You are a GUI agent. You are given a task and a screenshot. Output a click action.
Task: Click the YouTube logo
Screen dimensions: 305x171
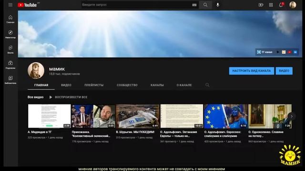(27, 5)
